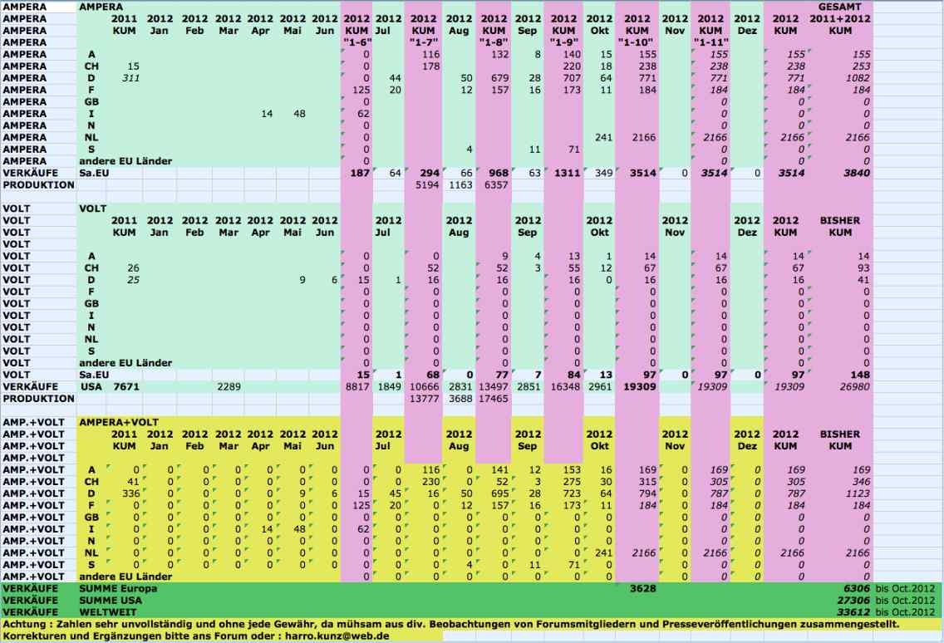
Task: Click the Ampera production value 5194
Action: pyautogui.click(x=424, y=185)
